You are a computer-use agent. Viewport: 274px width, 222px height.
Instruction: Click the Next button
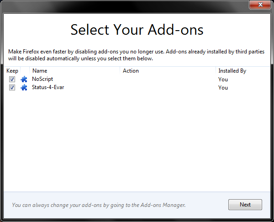[245, 205]
